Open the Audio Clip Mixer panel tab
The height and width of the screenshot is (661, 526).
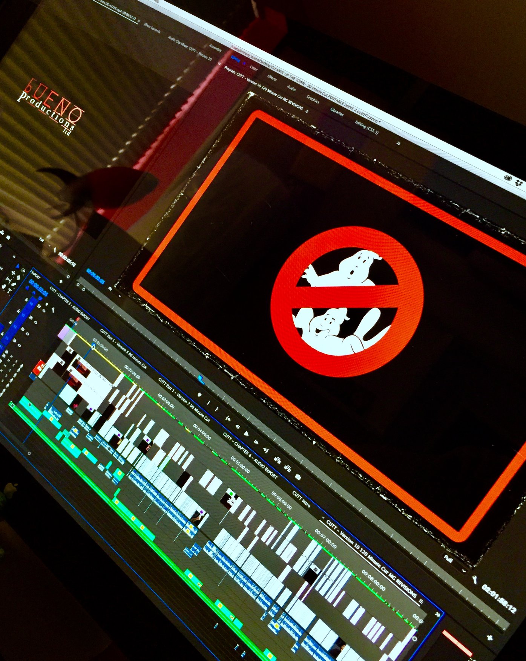(x=190, y=48)
